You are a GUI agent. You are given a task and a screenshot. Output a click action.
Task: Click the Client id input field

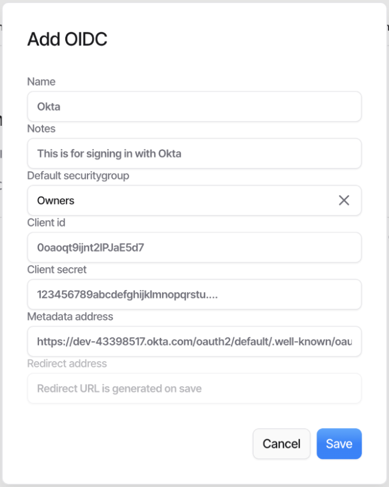194,248
